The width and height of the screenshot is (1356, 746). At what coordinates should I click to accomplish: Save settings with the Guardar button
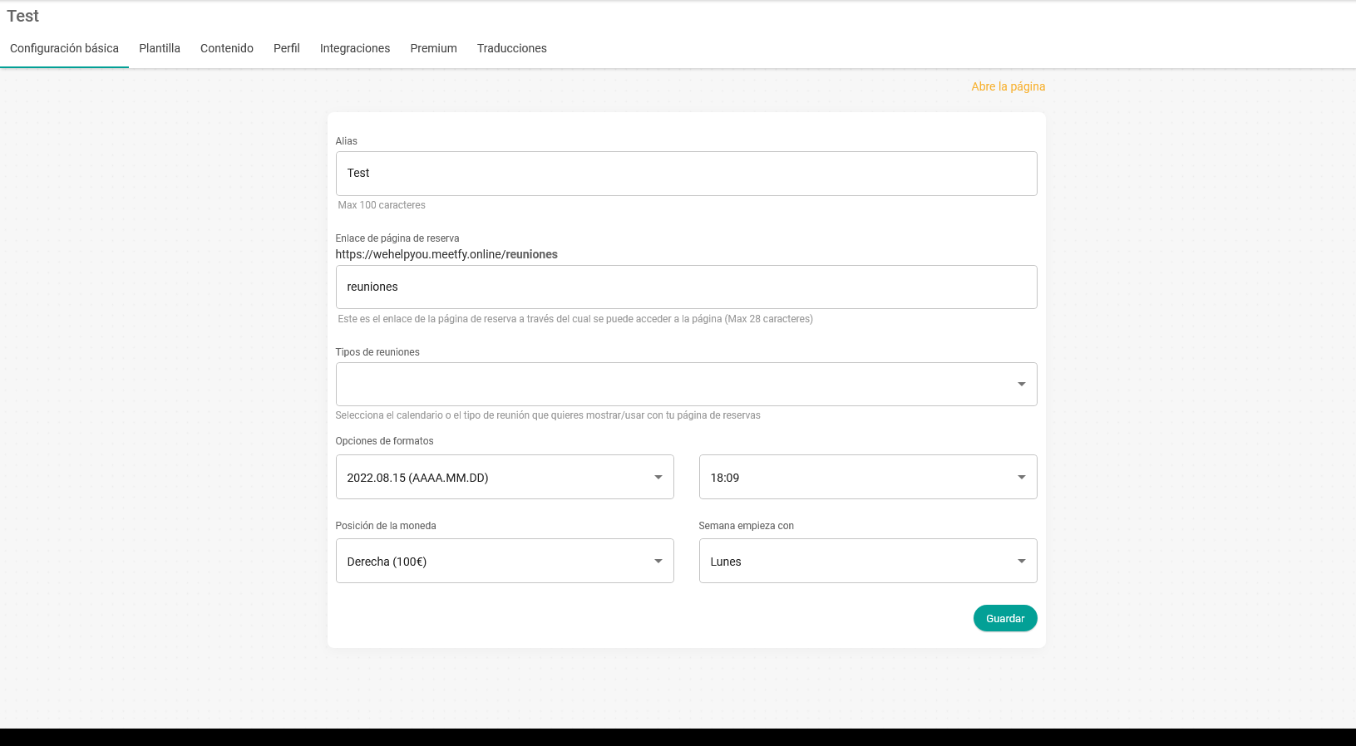tap(1005, 618)
